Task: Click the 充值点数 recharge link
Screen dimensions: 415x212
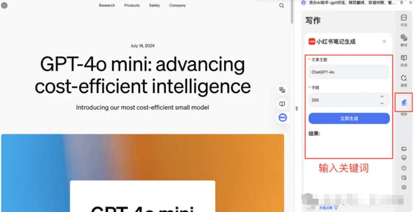Action: point(326,208)
